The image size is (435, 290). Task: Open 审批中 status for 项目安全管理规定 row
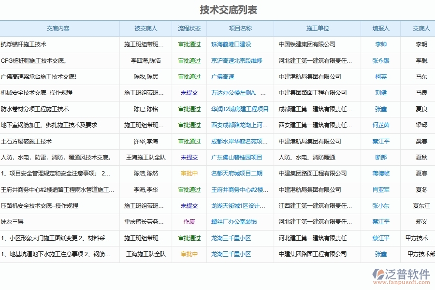pos(190,174)
